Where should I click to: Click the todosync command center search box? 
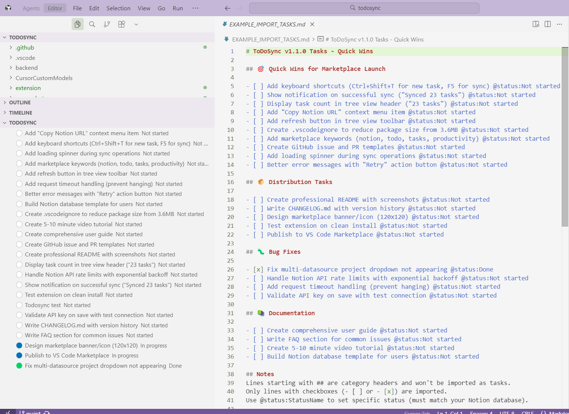pos(364,8)
